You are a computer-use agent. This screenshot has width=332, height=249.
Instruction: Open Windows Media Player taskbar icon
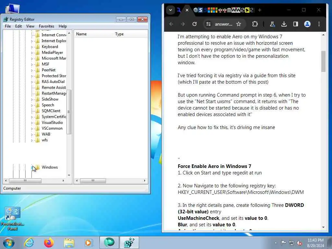88,243
